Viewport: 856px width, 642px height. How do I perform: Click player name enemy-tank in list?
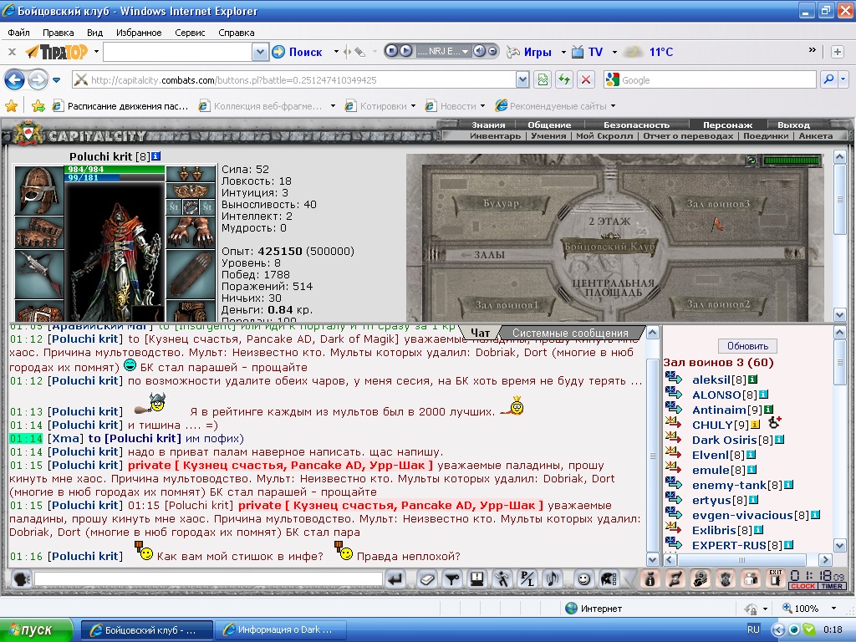[729, 485]
